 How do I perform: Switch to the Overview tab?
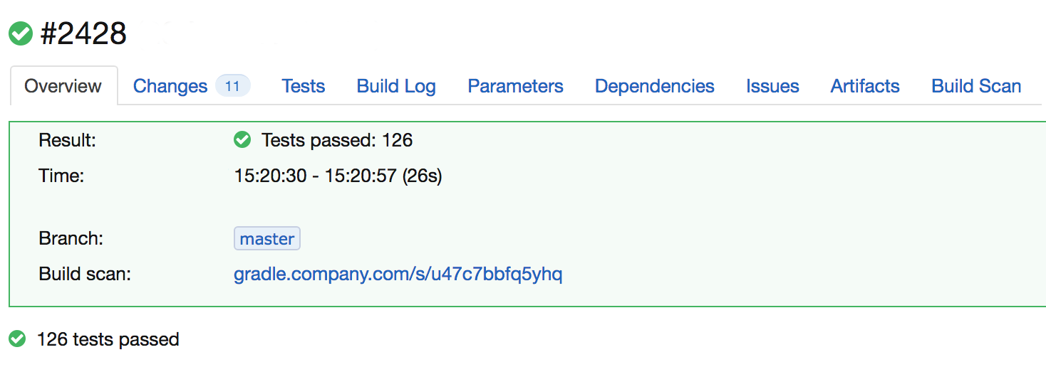point(63,86)
